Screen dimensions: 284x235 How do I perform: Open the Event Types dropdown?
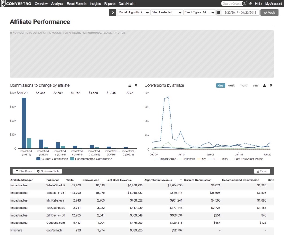tap(199, 12)
